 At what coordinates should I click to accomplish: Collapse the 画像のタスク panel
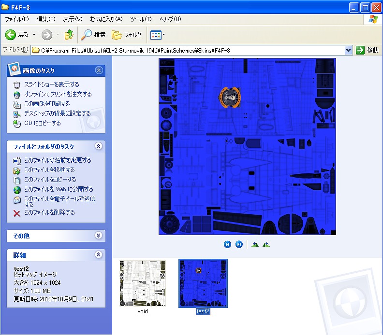tap(99, 70)
